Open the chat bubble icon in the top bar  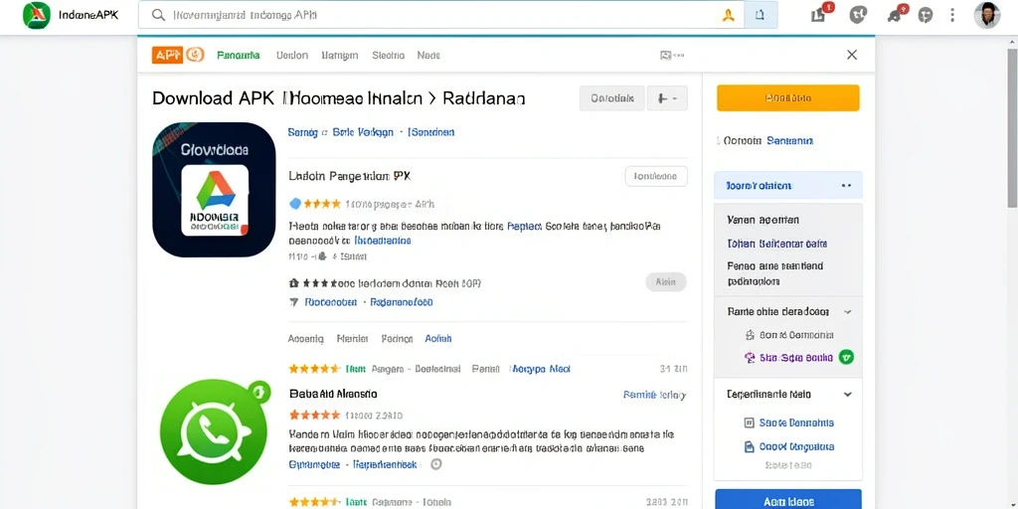tap(858, 15)
